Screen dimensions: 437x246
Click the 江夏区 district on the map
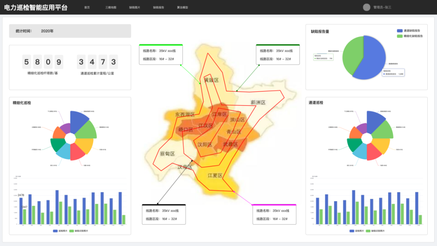coord(215,175)
